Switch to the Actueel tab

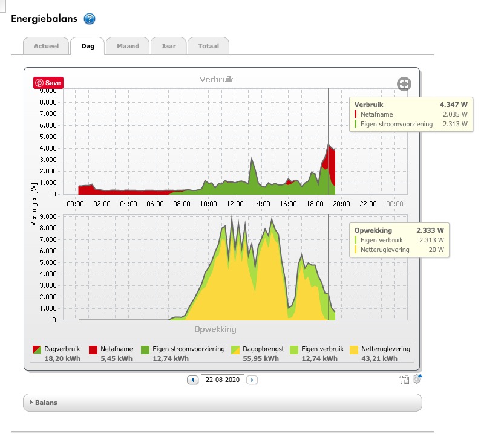coord(47,46)
